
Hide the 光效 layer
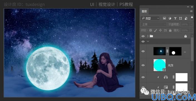(143, 65)
